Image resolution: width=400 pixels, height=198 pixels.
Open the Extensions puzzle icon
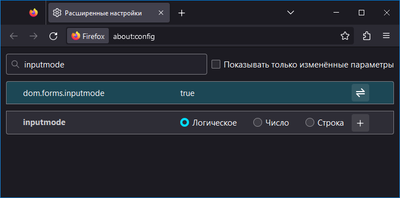click(x=366, y=36)
